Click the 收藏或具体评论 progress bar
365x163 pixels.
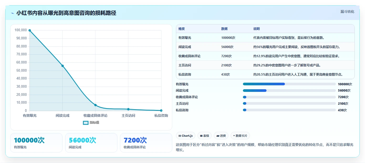click(289, 97)
